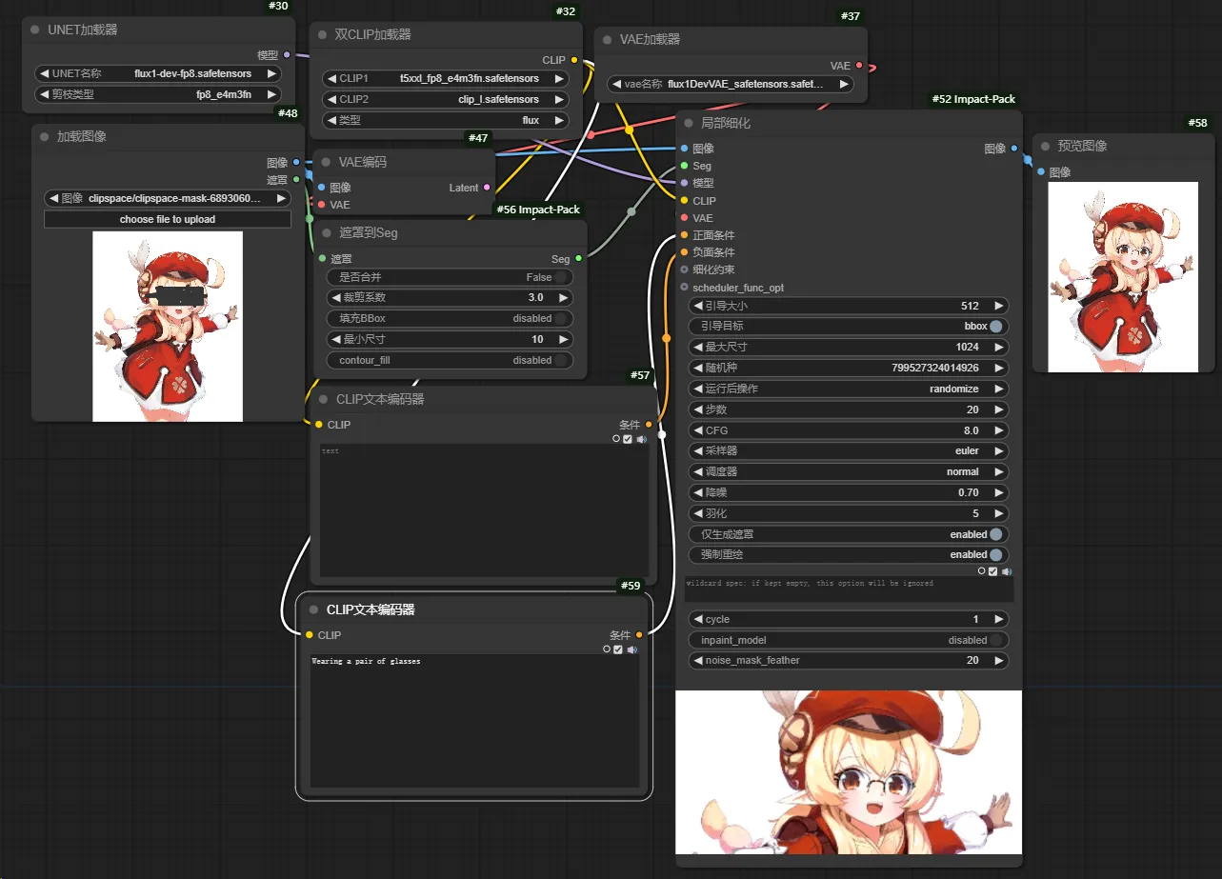Uncheck the checkbox above the empty CLIP text box
This screenshot has height=879, width=1222.
(627, 439)
